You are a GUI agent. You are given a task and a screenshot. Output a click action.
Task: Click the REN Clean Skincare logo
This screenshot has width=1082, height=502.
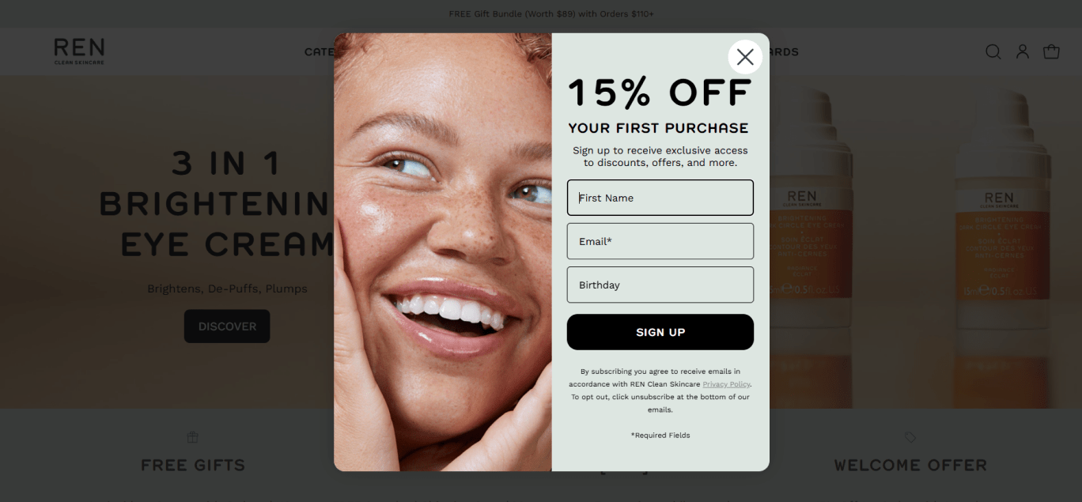pyautogui.click(x=79, y=51)
